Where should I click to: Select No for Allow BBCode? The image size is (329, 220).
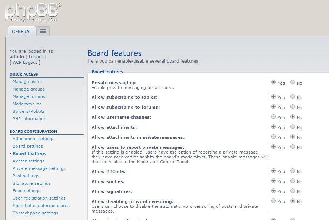coord(292,171)
